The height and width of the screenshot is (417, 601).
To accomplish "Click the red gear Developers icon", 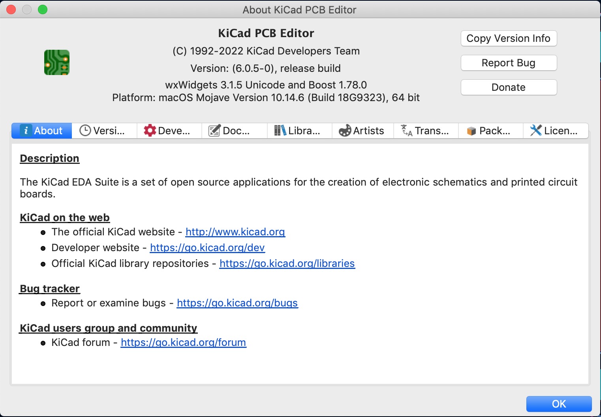I will pyautogui.click(x=150, y=130).
